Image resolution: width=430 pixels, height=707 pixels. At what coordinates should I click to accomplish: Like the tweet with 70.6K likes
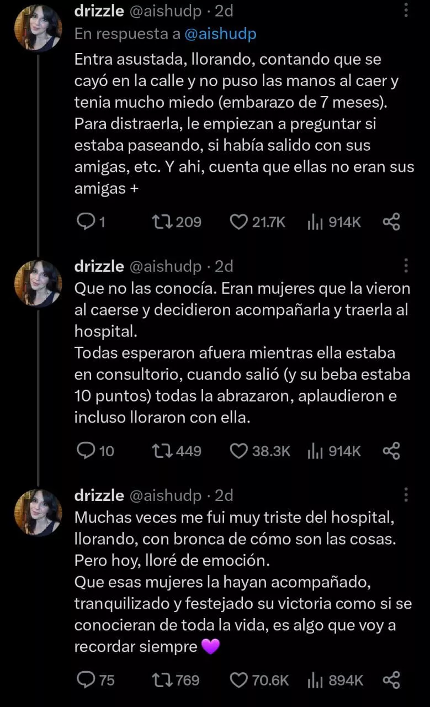(238, 680)
